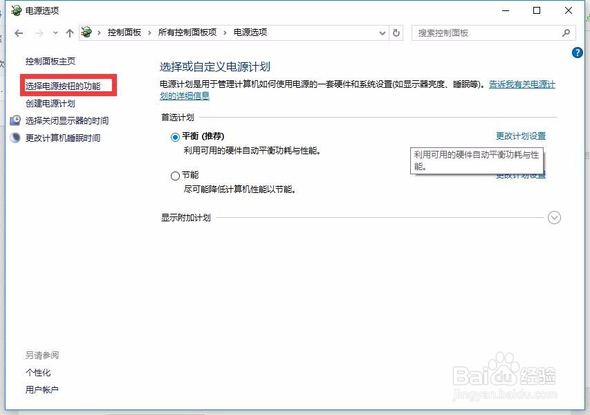Click 更改计划设置 for the 平衡 plan

click(x=521, y=136)
